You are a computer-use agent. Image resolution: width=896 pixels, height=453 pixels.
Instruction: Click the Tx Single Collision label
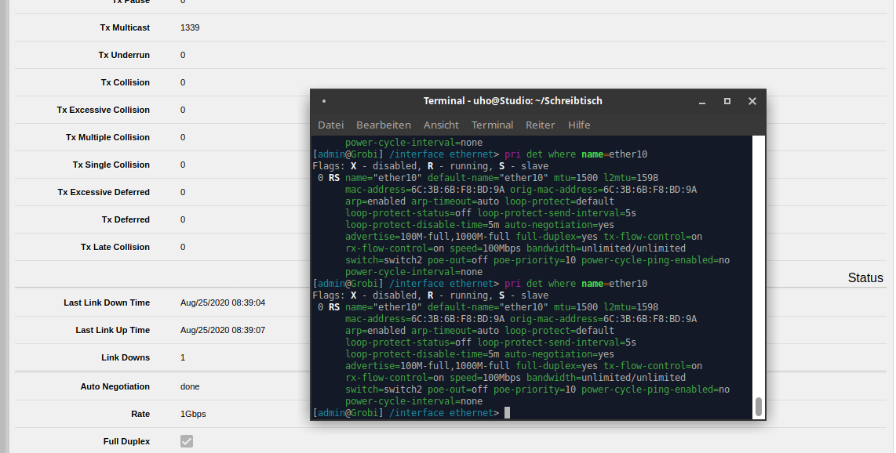tap(111, 165)
